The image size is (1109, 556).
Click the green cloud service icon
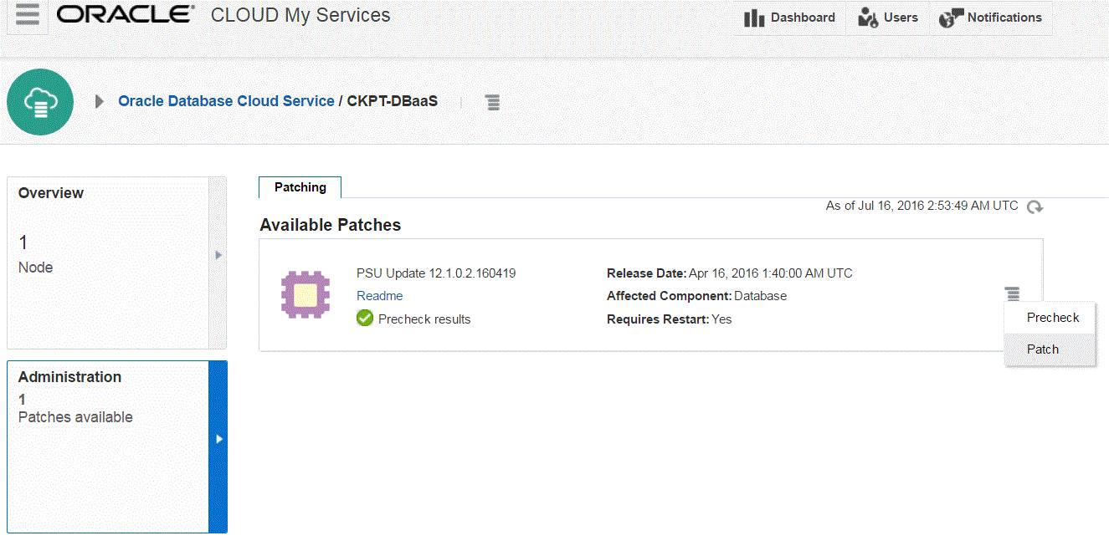click(x=40, y=102)
